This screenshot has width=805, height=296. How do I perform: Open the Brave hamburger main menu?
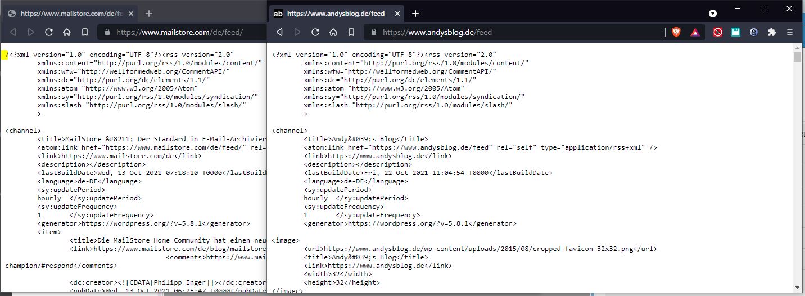click(790, 32)
